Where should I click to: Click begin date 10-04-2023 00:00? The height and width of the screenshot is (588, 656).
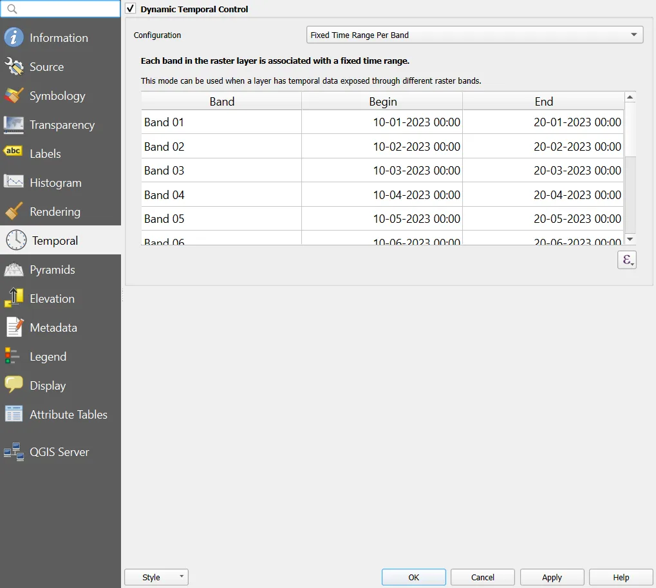point(382,194)
